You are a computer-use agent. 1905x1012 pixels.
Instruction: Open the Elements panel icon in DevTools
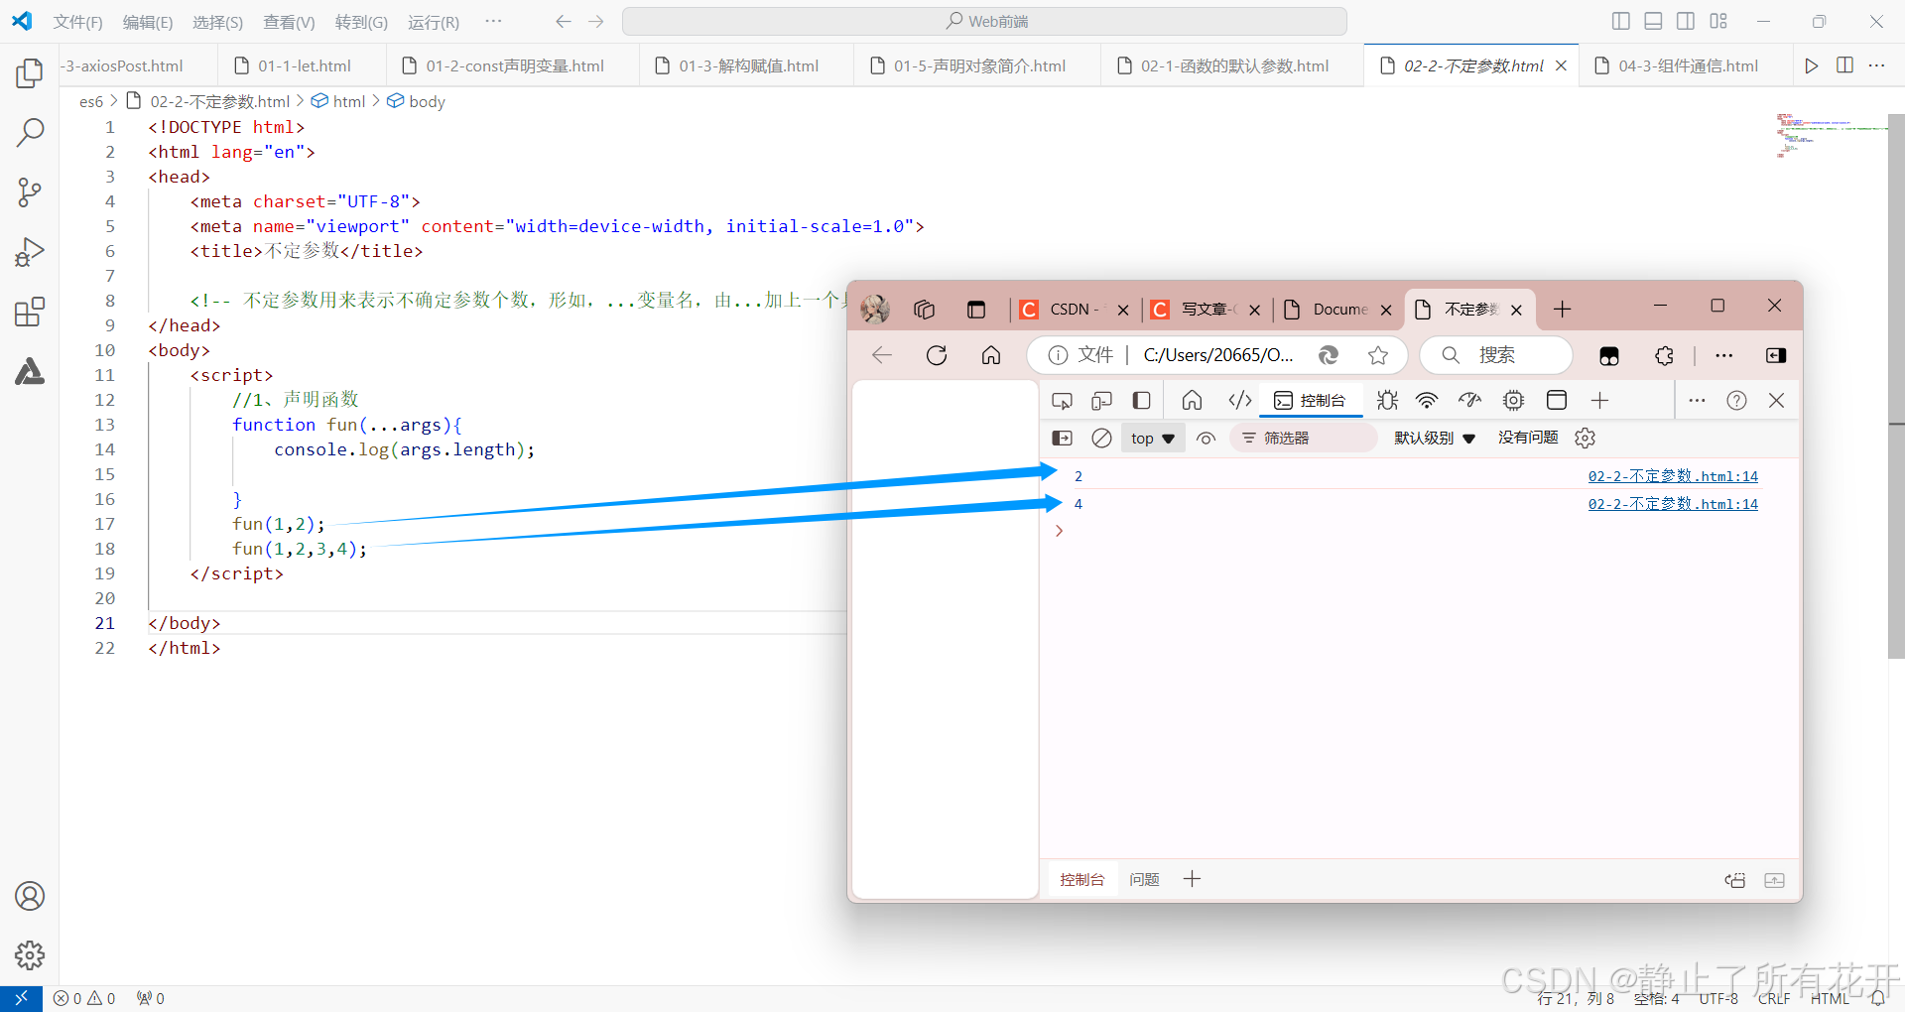[1240, 401]
